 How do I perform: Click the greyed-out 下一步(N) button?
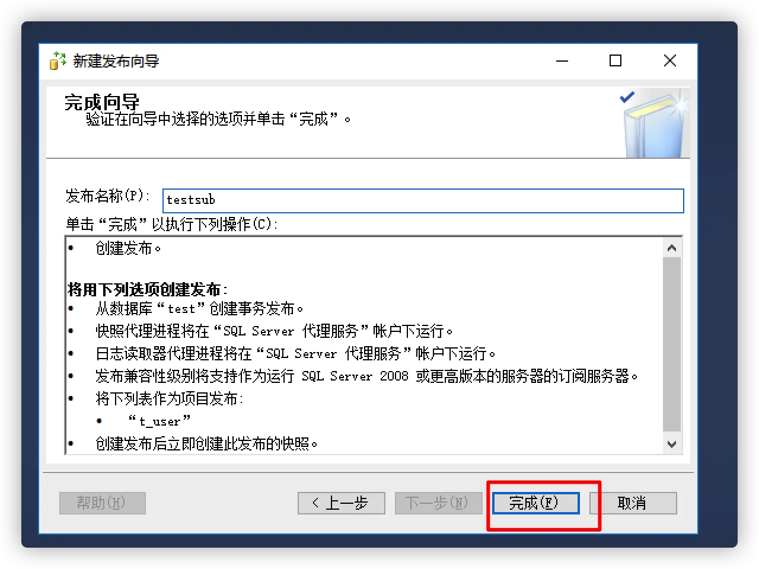[x=438, y=503]
